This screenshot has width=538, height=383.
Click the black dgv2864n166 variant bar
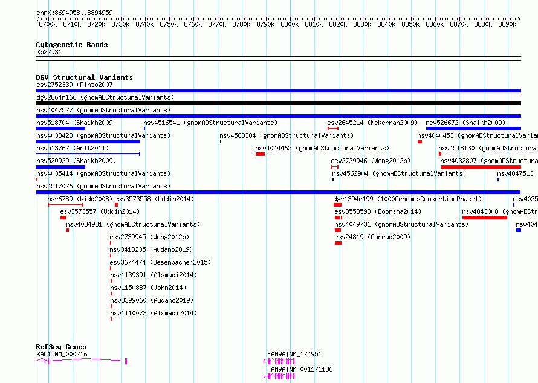278,103
